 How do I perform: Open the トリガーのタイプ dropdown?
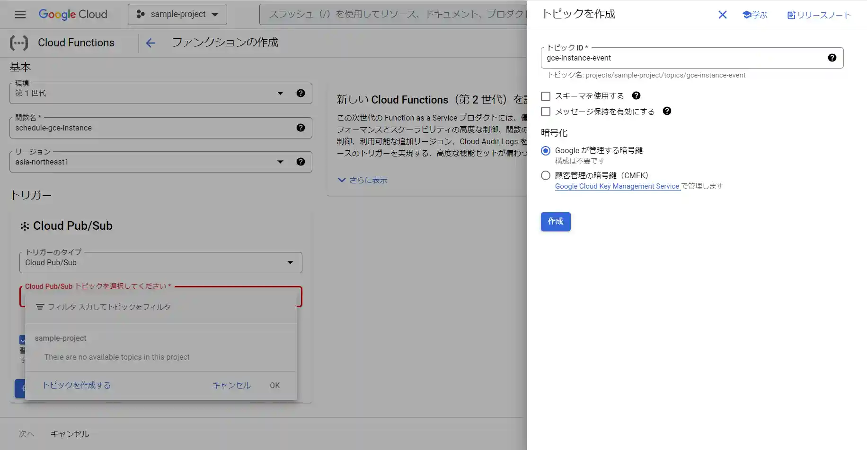(x=160, y=262)
